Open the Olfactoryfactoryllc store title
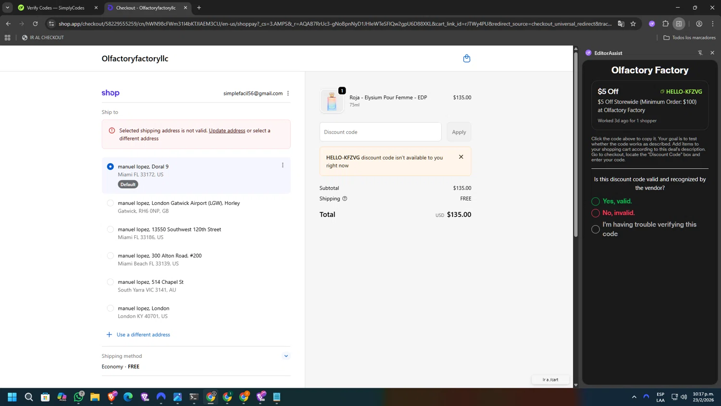721x406 pixels. 135,59
